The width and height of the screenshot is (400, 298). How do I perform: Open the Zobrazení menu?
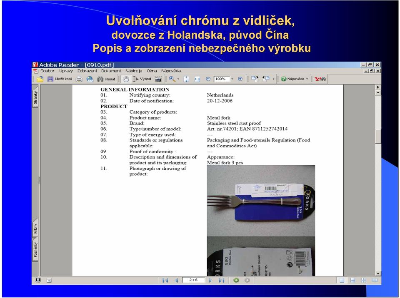87,71
